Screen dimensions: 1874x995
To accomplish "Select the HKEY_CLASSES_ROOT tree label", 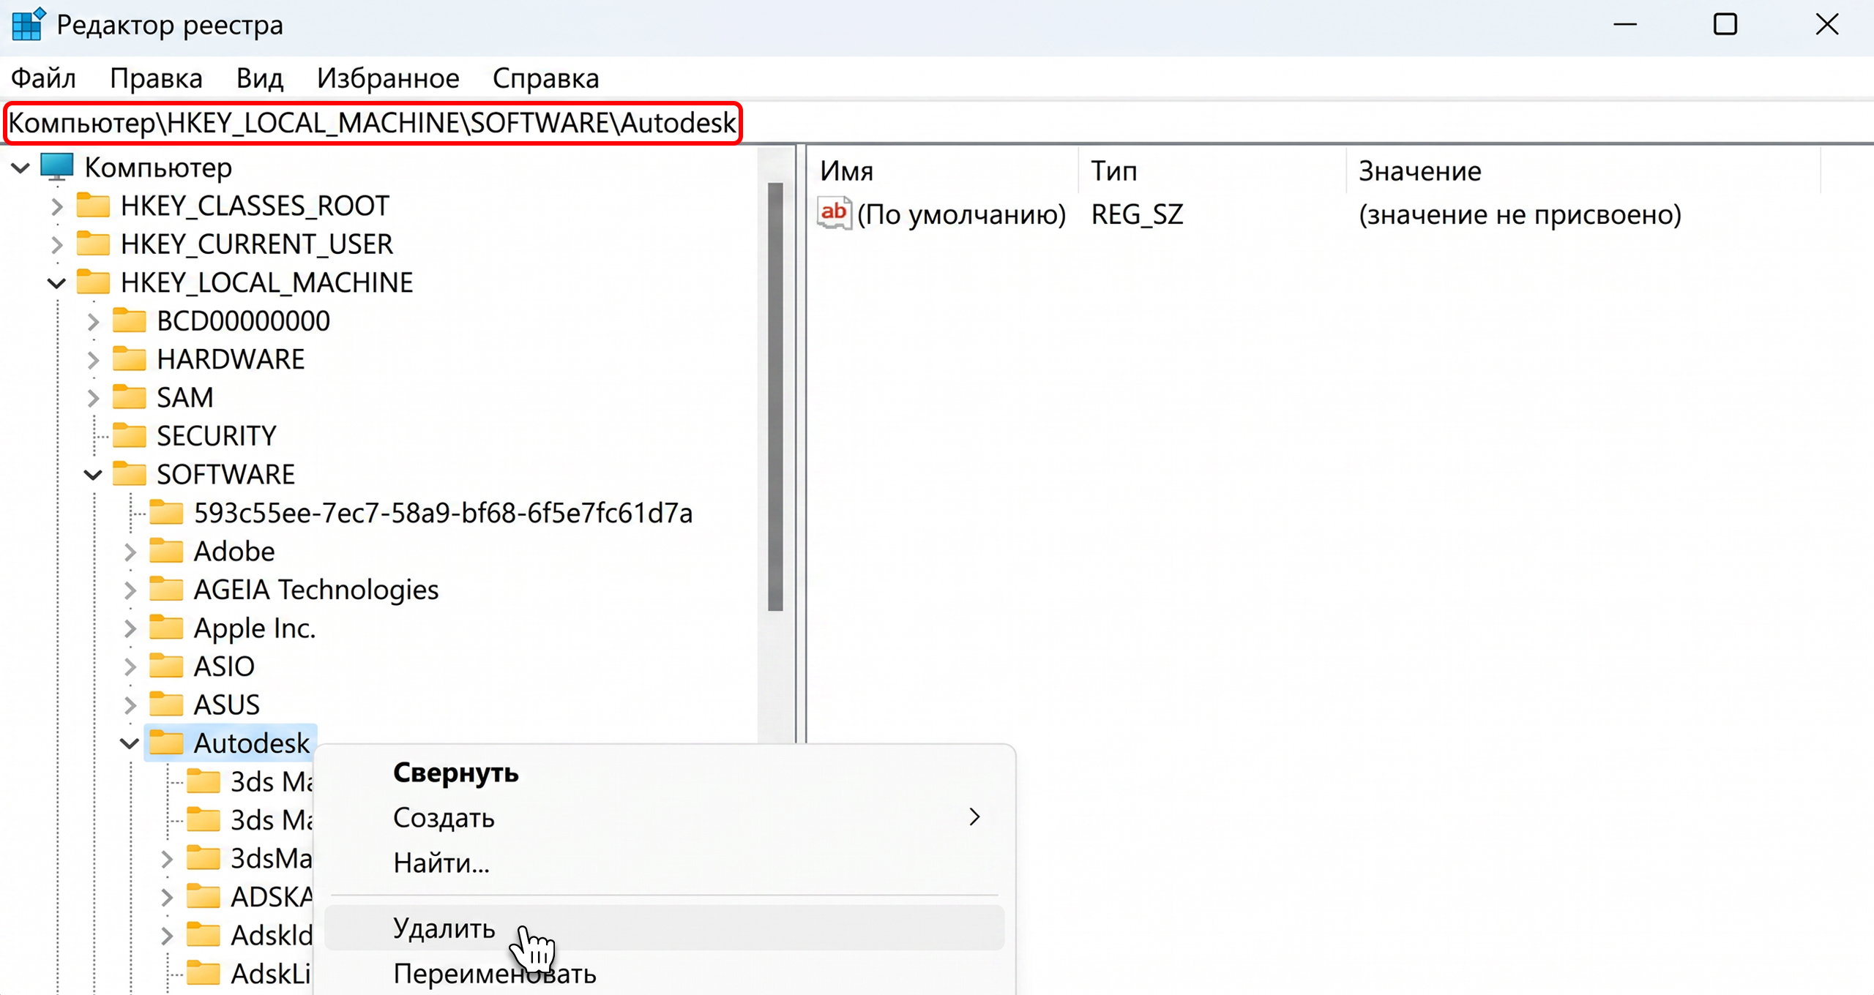I will pos(255,206).
